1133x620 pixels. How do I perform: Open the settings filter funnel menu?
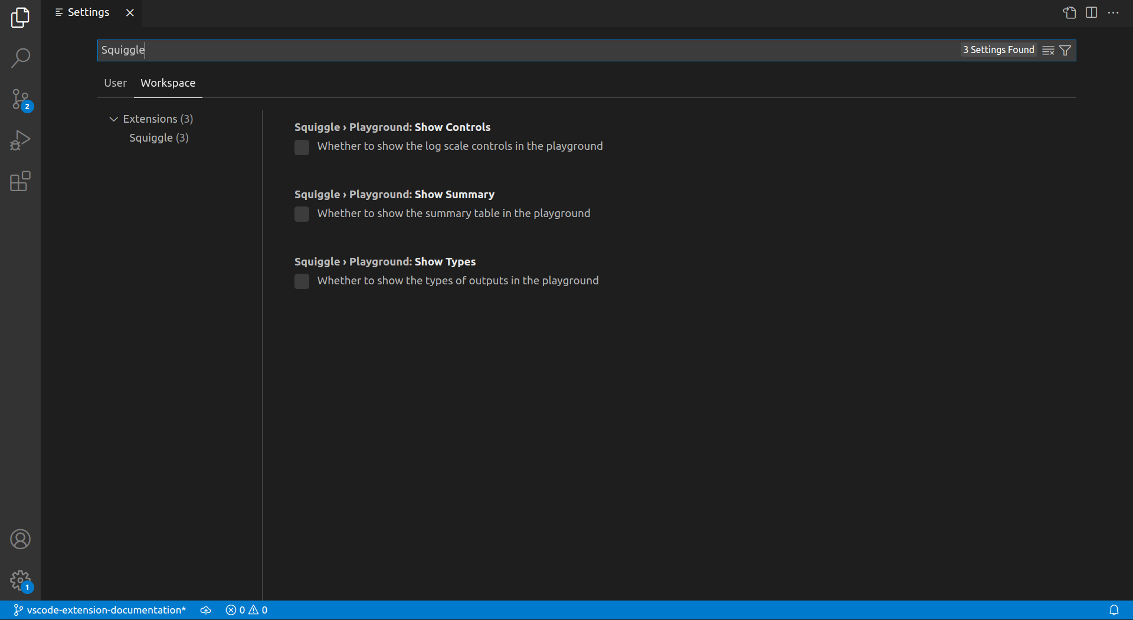click(x=1065, y=50)
